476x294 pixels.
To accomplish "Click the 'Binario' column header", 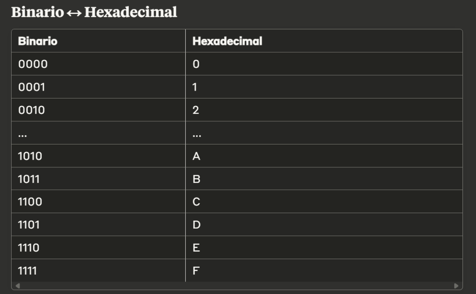I will [x=38, y=41].
